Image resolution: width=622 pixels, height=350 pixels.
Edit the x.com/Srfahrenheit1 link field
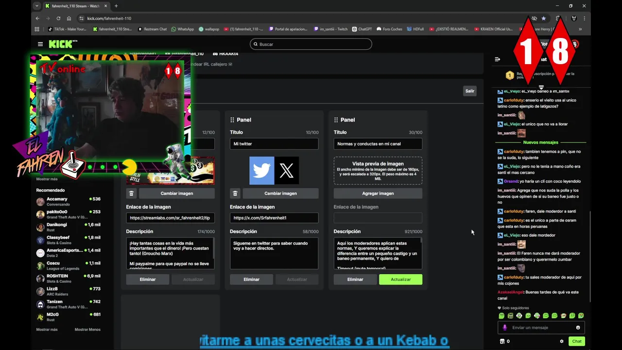click(x=274, y=218)
